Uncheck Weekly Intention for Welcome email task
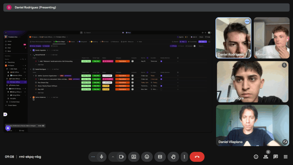293x165 pixels. [161, 61]
